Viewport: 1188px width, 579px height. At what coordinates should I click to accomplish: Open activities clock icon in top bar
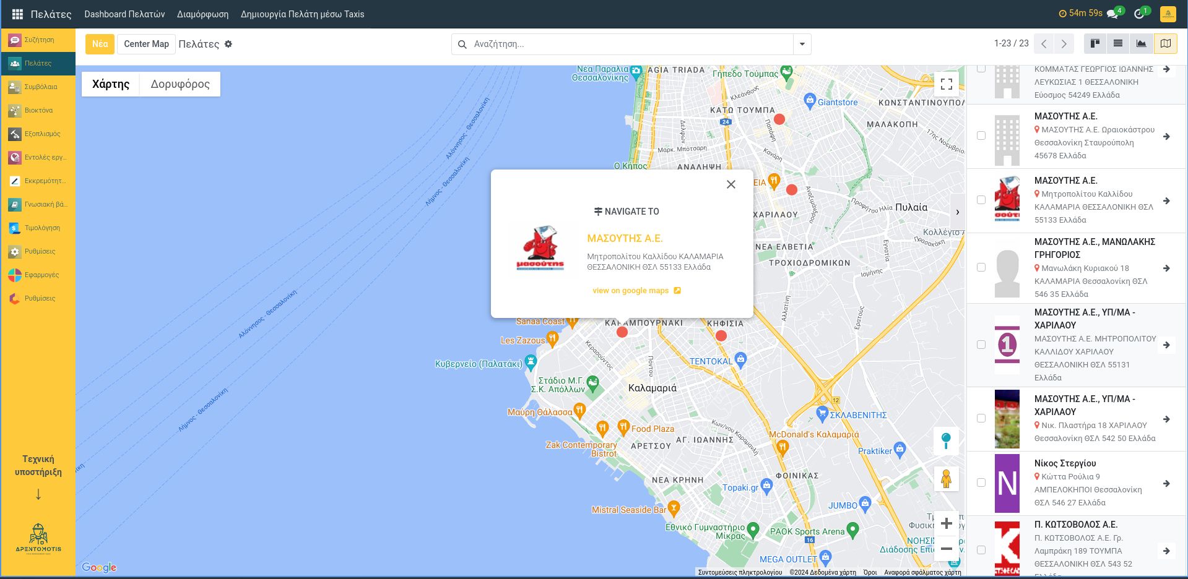(1140, 14)
